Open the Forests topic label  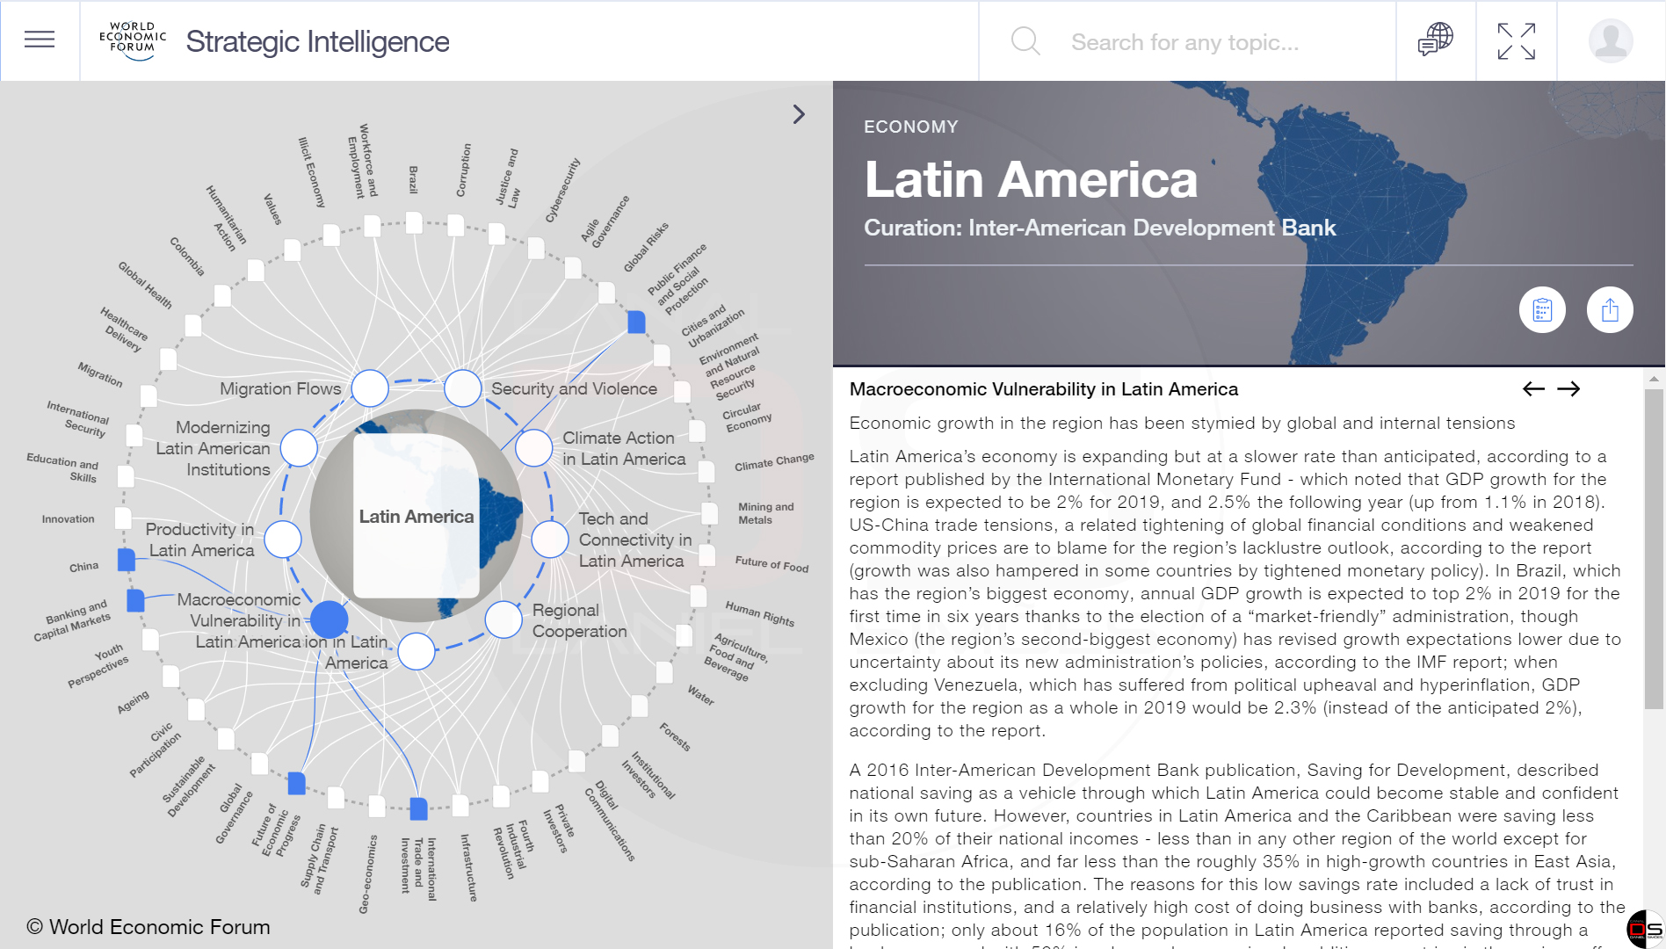coord(675,736)
